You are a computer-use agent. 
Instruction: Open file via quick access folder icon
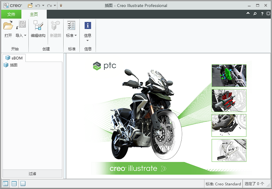point(30,6)
